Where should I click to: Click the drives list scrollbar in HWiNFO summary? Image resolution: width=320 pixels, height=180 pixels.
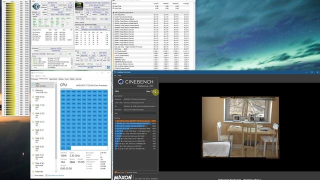point(71,62)
